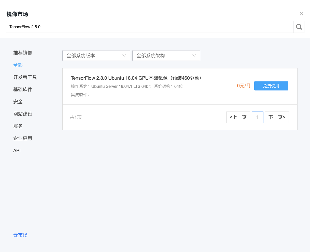The width and height of the screenshot is (310, 252).
Task: Click the 共1项 result count
Action: pos(76,117)
